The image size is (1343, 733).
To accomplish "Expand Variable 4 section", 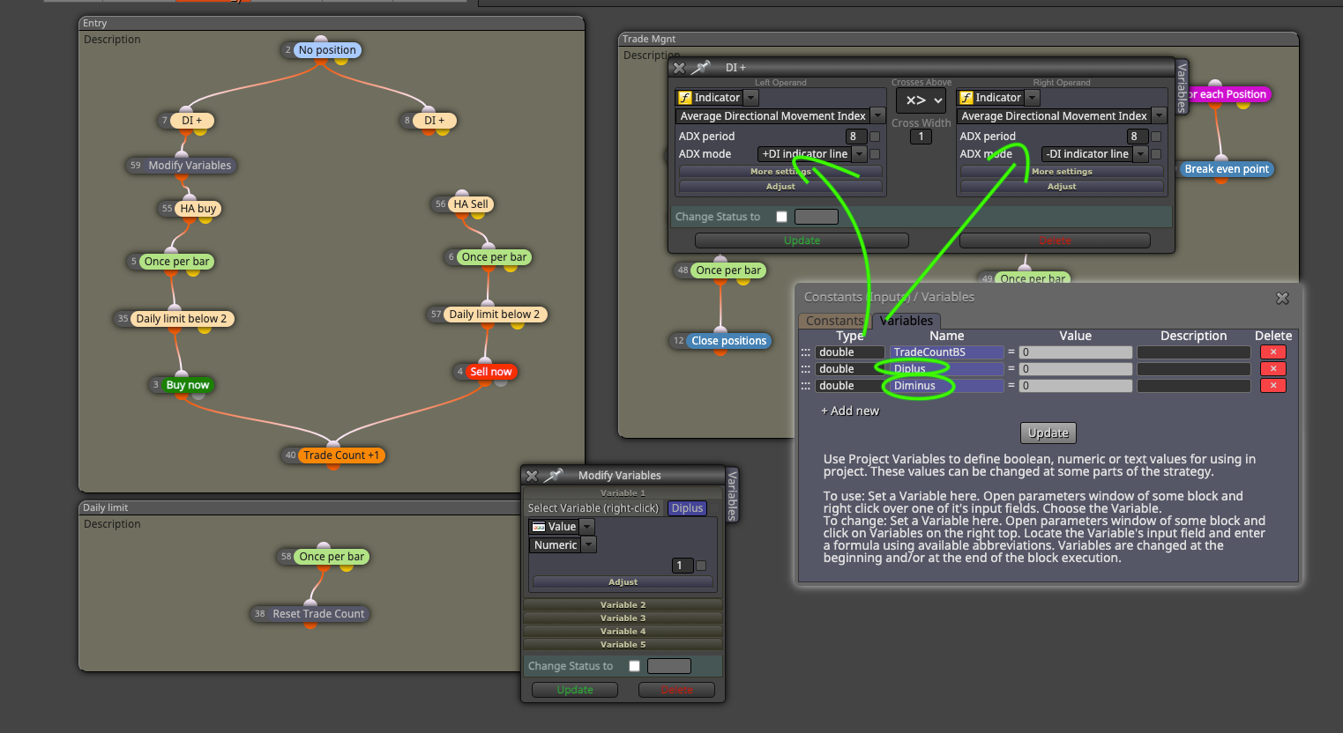I will (623, 632).
